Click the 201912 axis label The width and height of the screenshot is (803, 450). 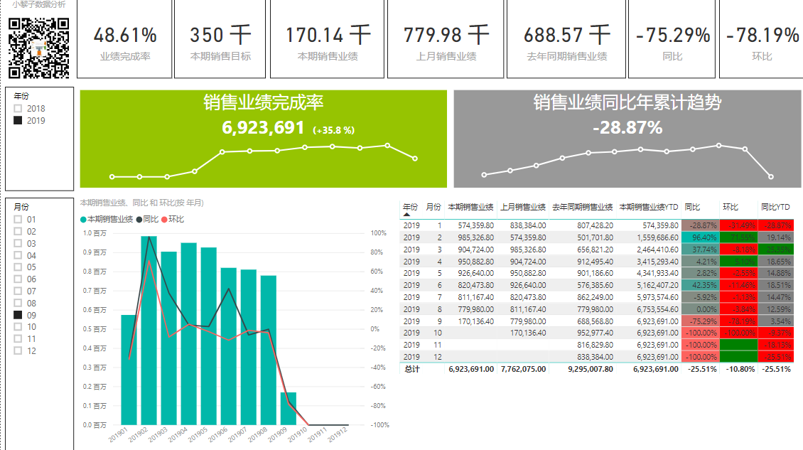tap(338, 434)
